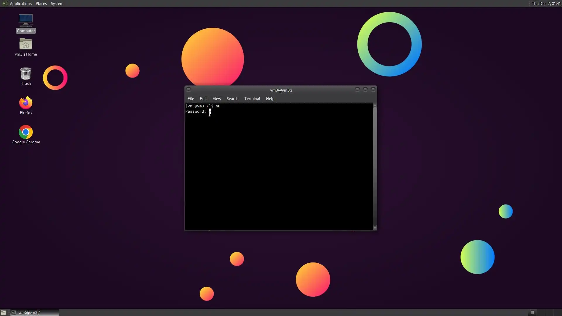
Task: Open the terminal Search menu
Action: [x=232, y=99]
